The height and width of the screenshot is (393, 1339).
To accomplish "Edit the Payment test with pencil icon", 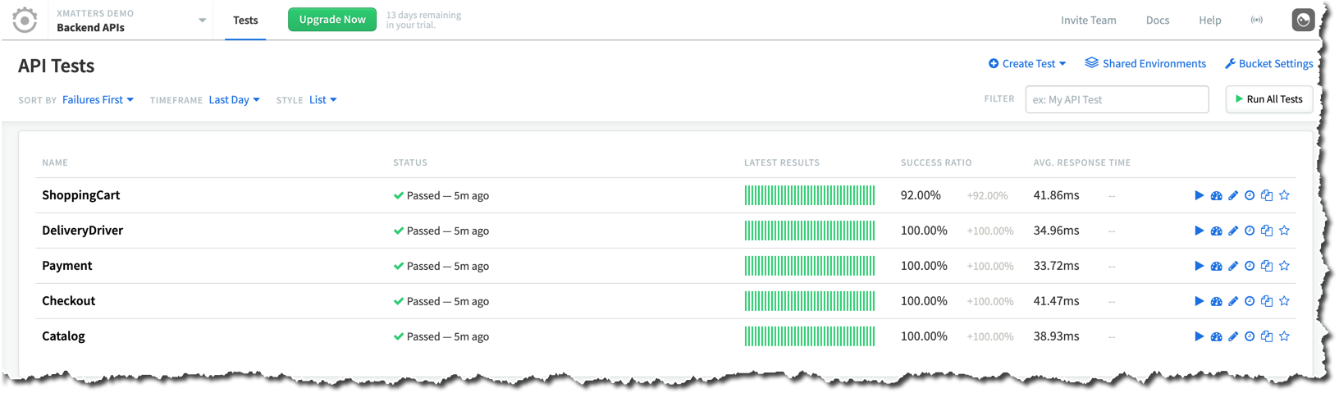I will (x=1233, y=266).
